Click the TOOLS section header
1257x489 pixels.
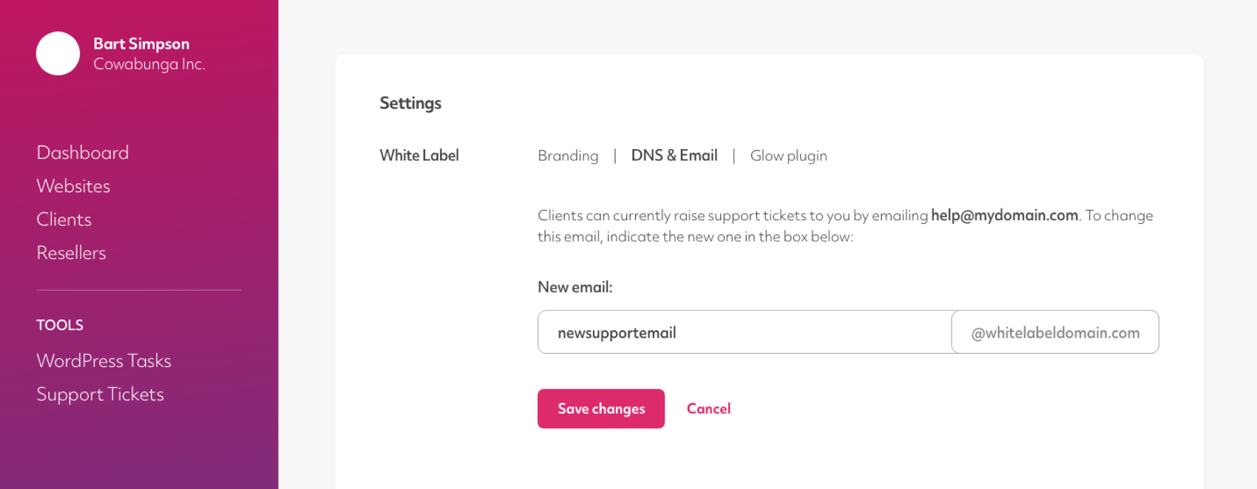[x=60, y=325]
